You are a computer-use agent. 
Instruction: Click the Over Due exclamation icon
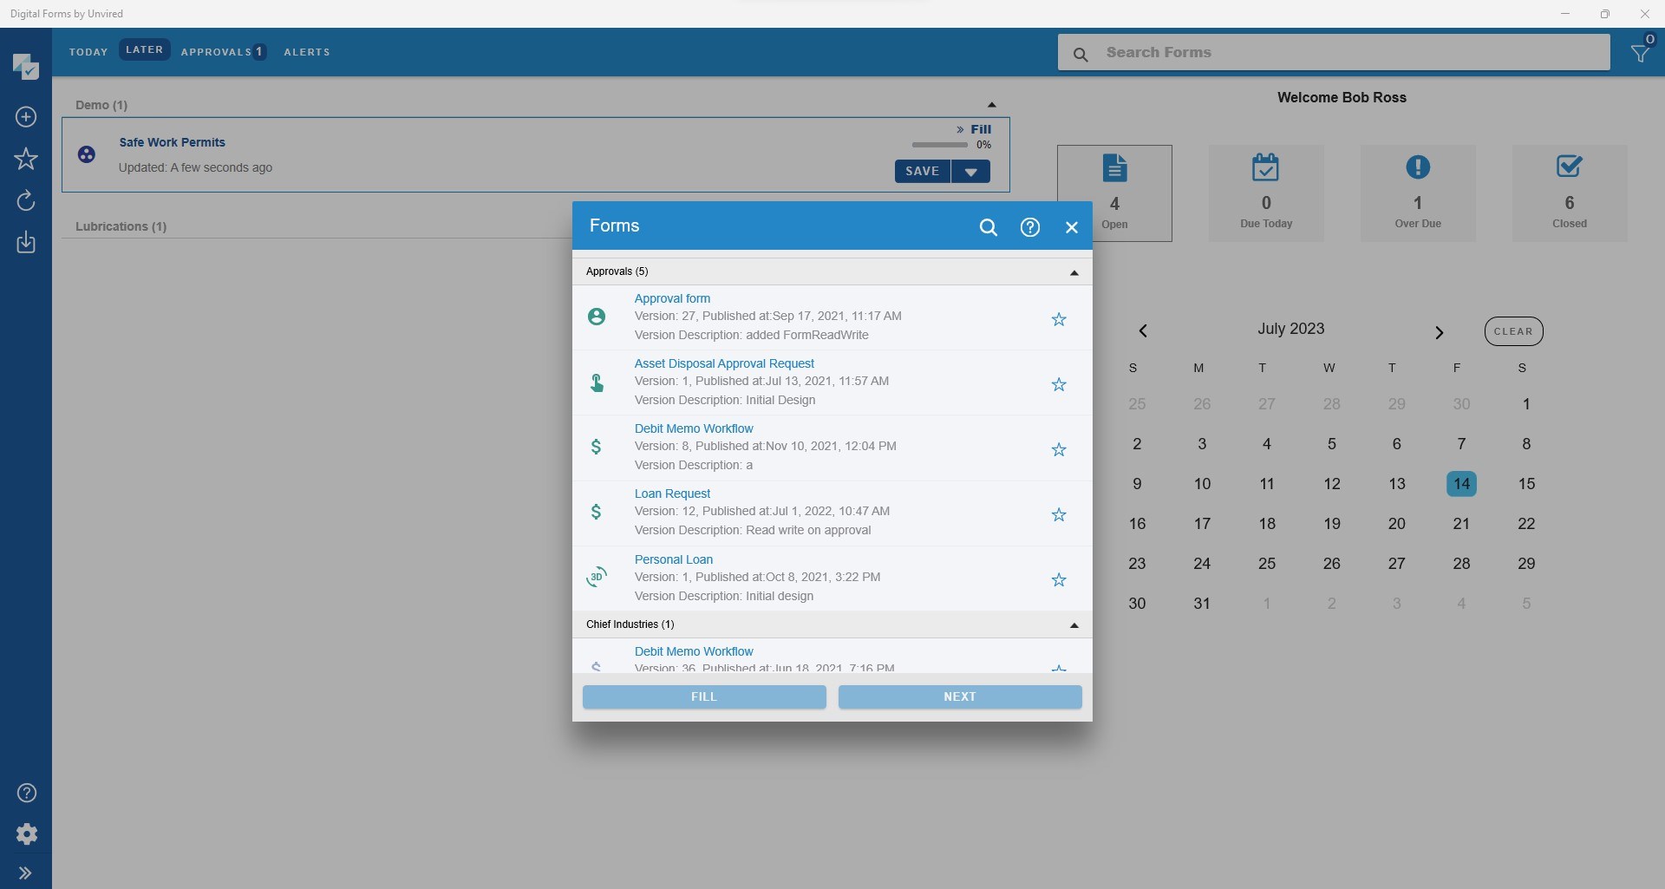pyautogui.click(x=1418, y=167)
